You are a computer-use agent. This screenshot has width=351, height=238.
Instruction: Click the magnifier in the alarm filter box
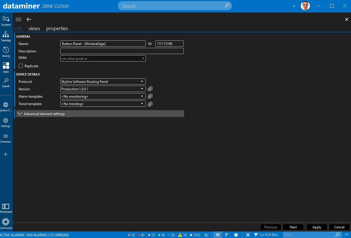pos(338,235)
